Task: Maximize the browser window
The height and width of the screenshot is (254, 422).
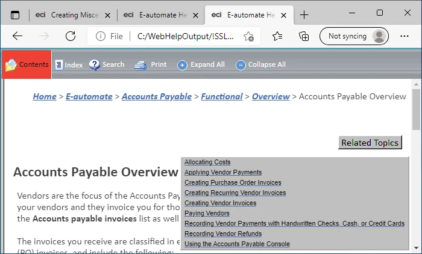Action: (380, 13)
